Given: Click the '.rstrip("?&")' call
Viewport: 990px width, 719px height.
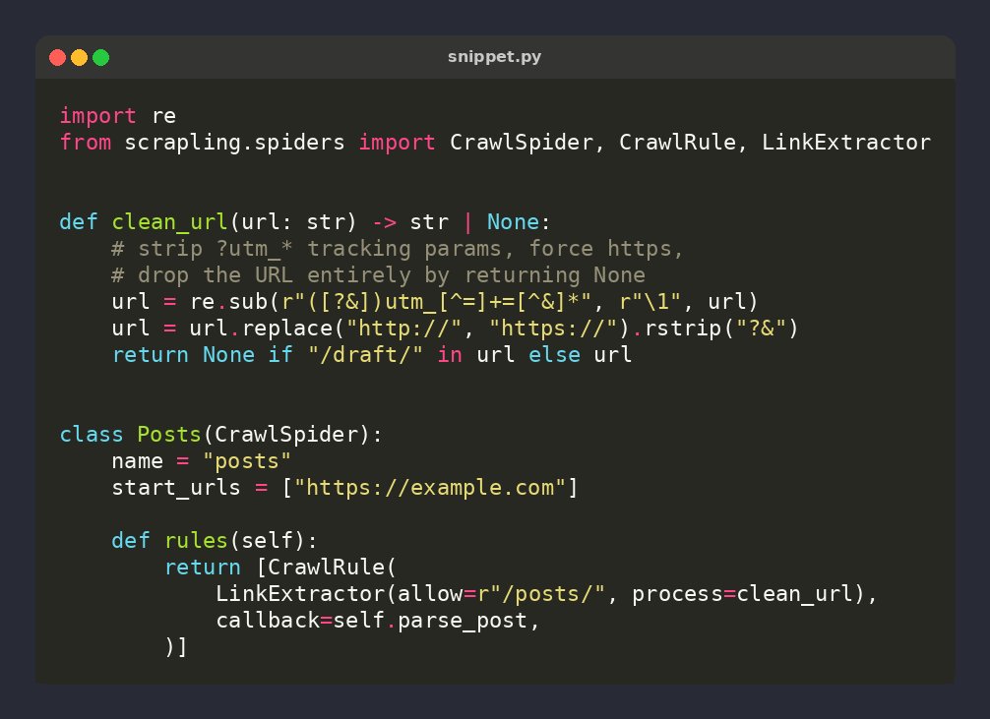Looking at the screenshot, I should [x=714, y=329].
